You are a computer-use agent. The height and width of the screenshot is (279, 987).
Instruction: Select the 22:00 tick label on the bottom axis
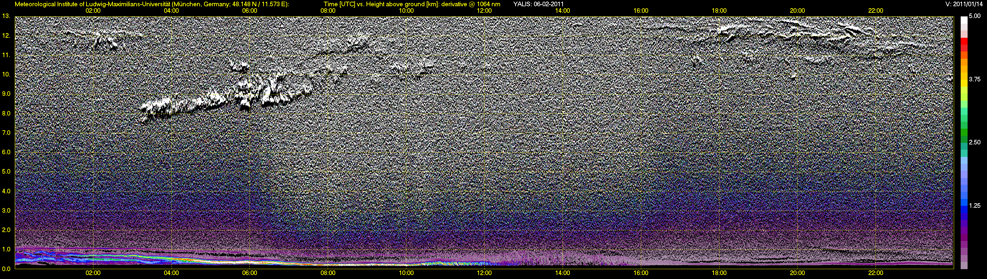[x=876, y=273]
